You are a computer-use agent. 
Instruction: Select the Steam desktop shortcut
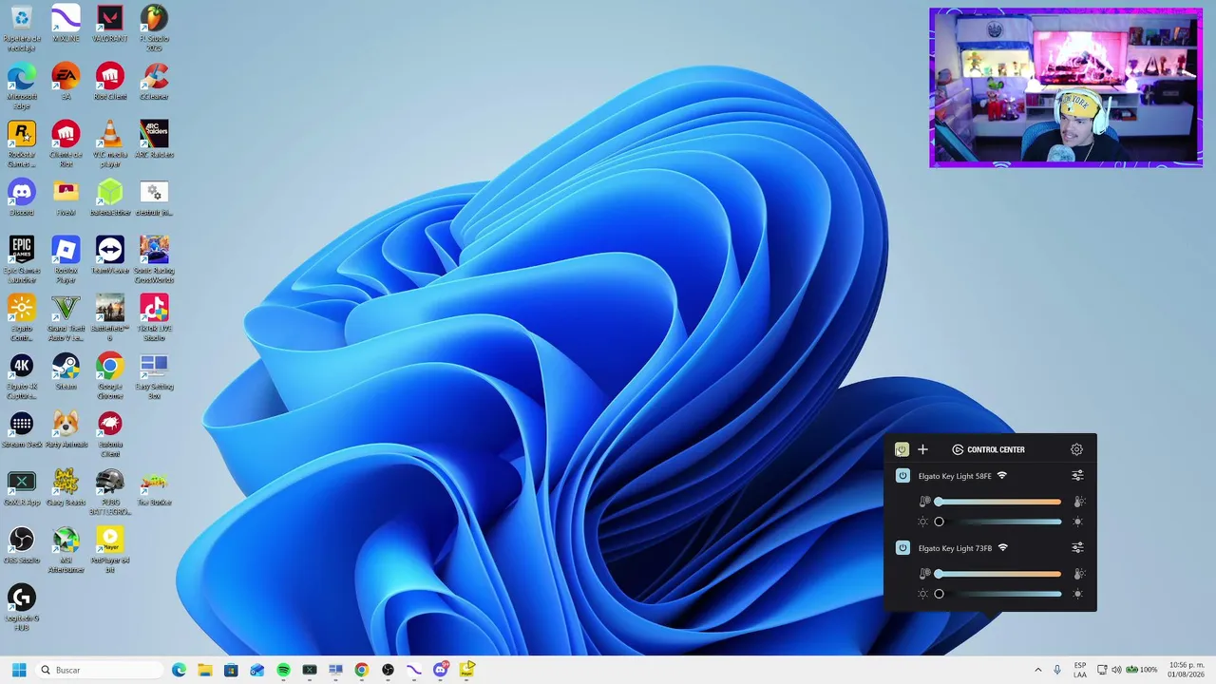pos(66,371)
